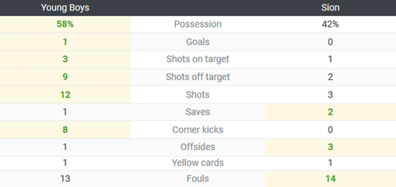Select the Corner kicks label
The height and width of the screenshot is (187, 396).
coord(198,130)
